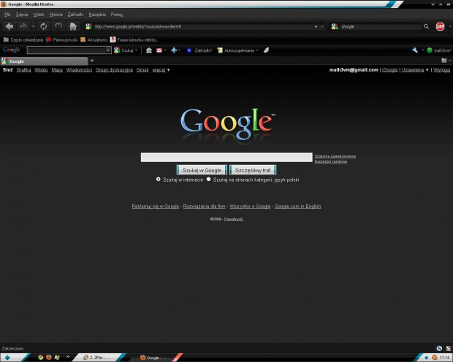
Task: Expand the więcej dropdown
Action: tap(161, 70)
